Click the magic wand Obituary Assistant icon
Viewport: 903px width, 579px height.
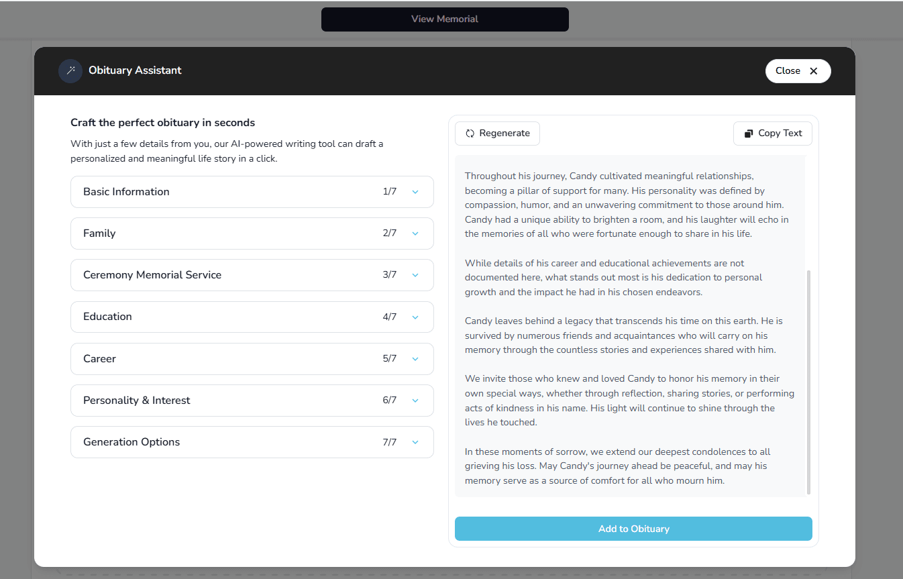pos(70,70)
